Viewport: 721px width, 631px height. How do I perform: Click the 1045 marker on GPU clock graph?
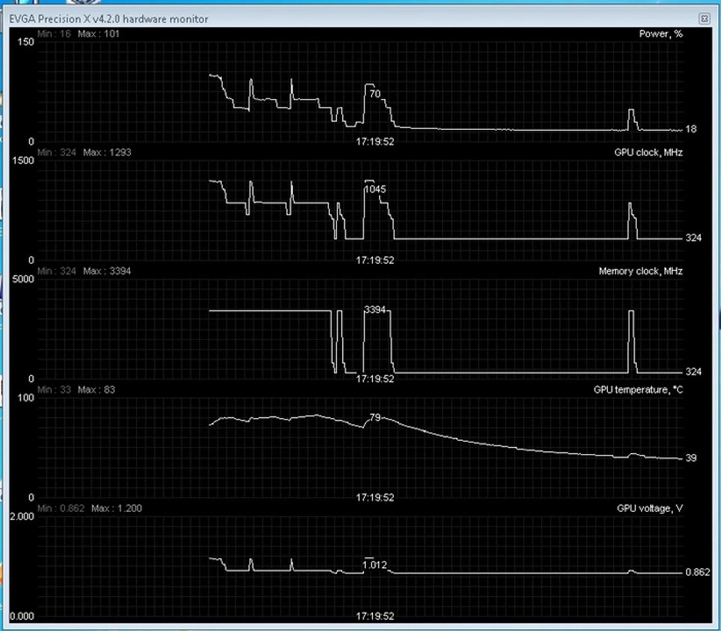pos(375,189)
